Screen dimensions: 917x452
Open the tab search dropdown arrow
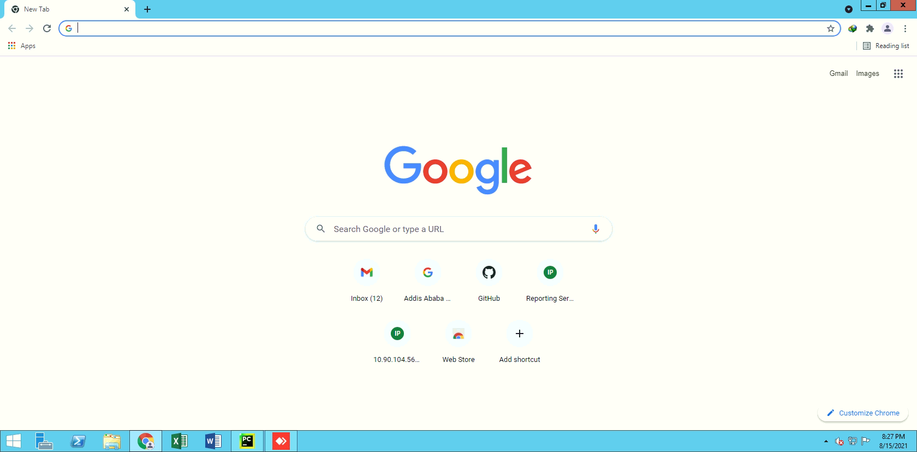tap(849, 9)
